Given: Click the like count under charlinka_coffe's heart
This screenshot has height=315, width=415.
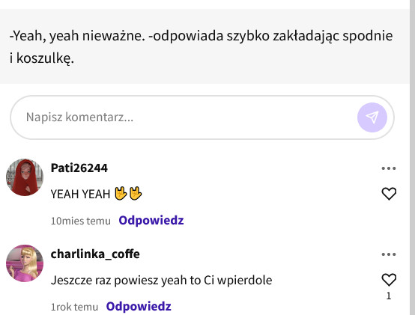Looking at the screenshot, I should (x=389, y=296).
